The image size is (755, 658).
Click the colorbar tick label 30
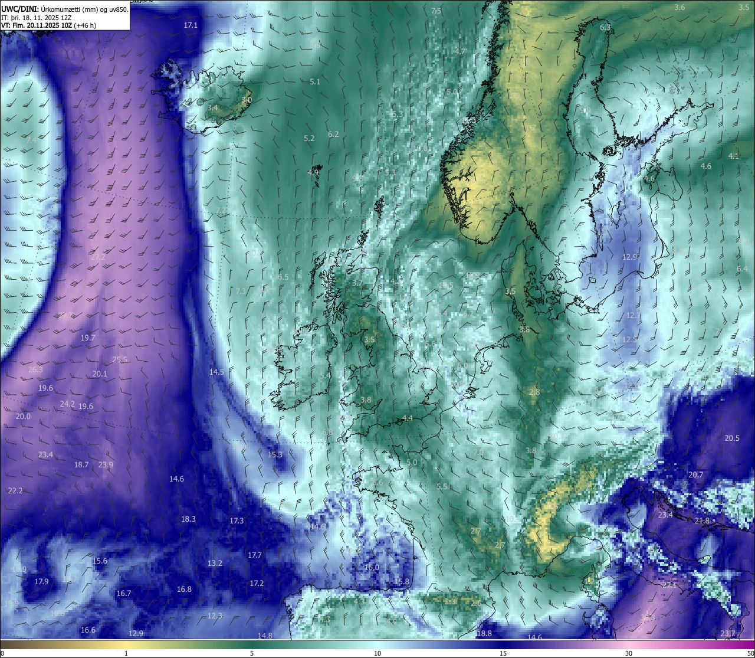pyautogui.click(x=629, y=653)
